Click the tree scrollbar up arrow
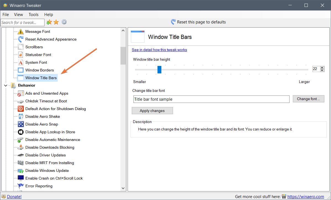331x200 pixels. [x=123, y=31]
